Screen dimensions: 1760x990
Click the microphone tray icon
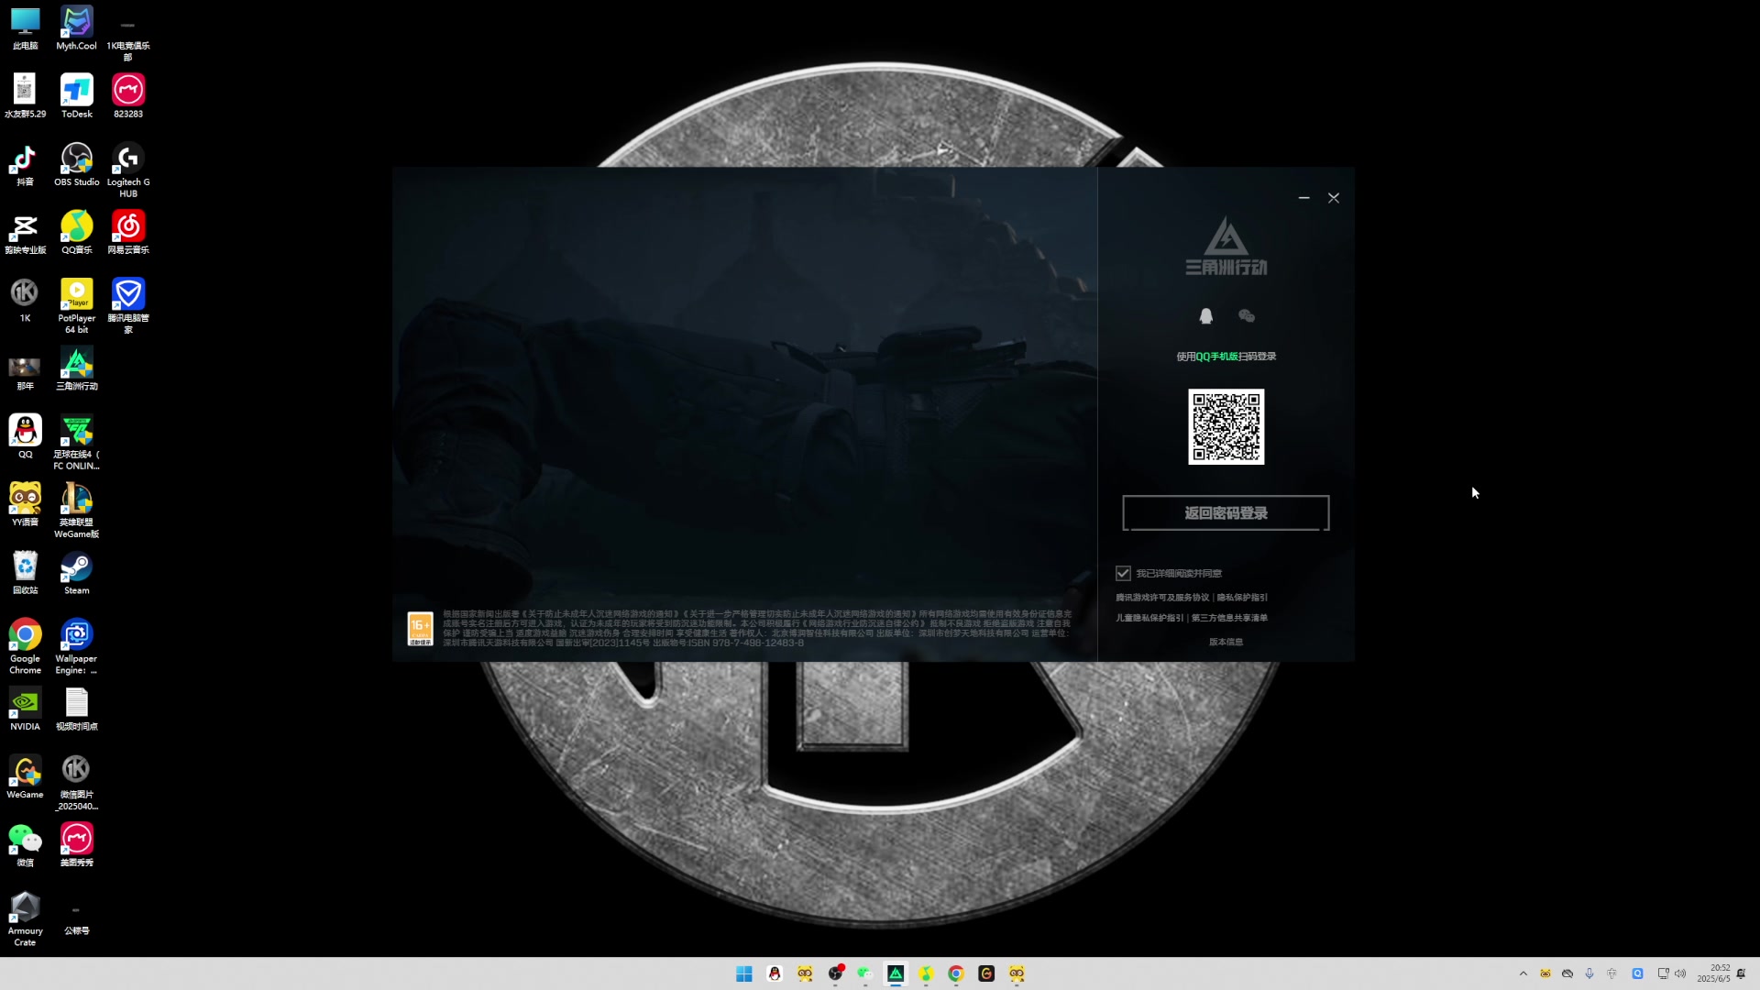[x=1589, y=973]
